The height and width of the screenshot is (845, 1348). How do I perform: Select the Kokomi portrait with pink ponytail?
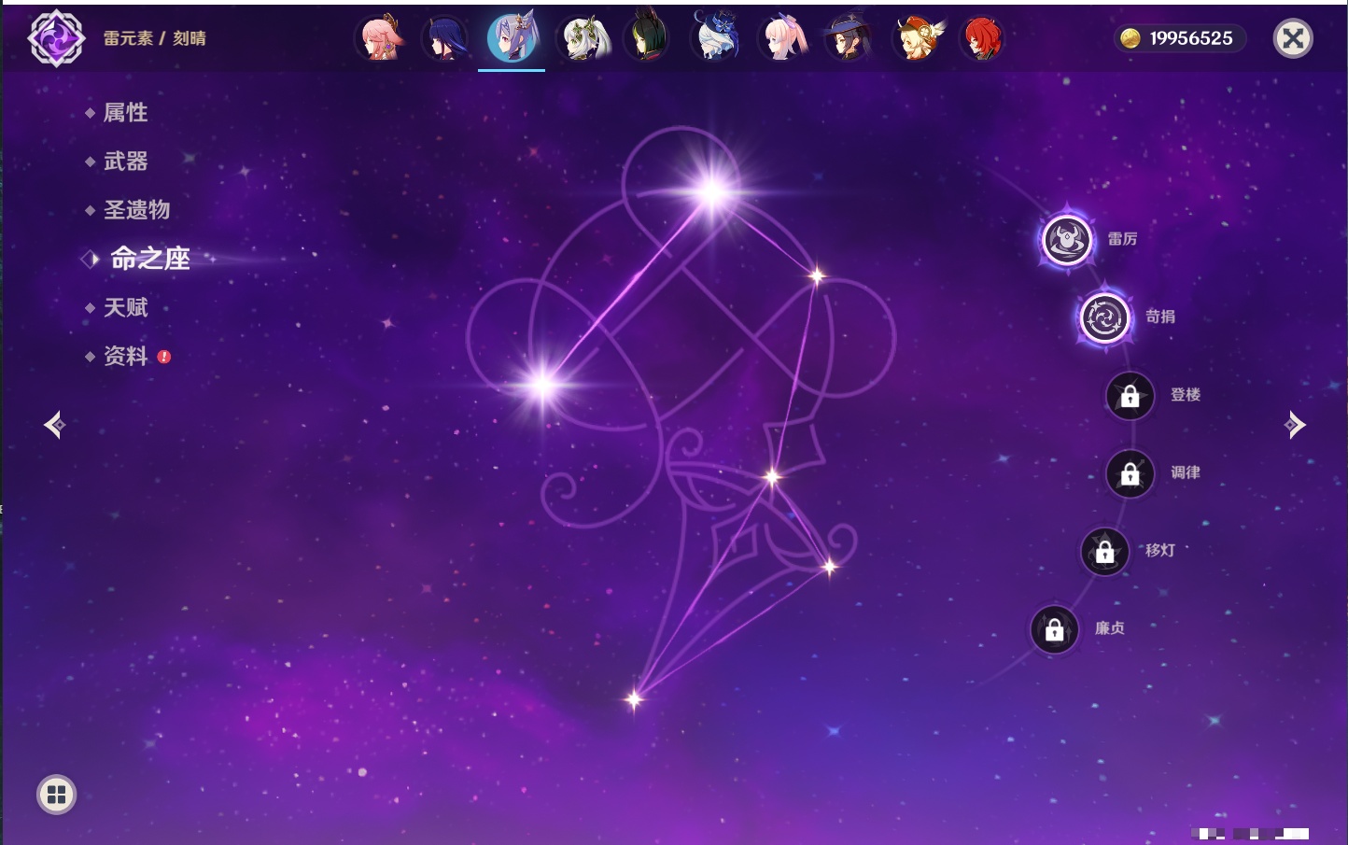782,38
